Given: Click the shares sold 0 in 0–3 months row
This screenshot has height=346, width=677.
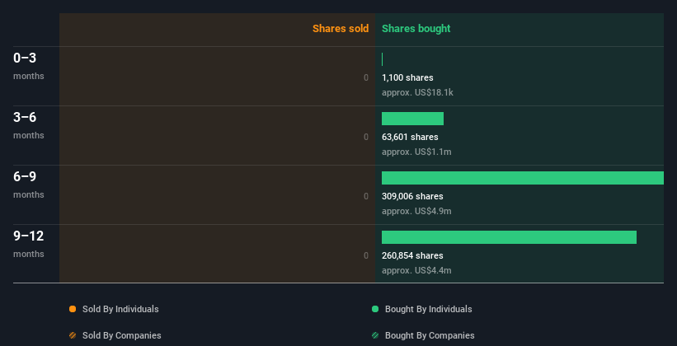Looking at the screenshot, I should click(366, 77).
